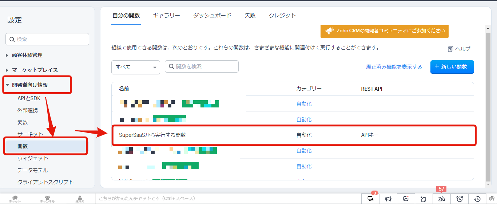497x204 pixels.
Task: Open 外部連携 in the settings sidebar
Action: click(x=28, y=110)
